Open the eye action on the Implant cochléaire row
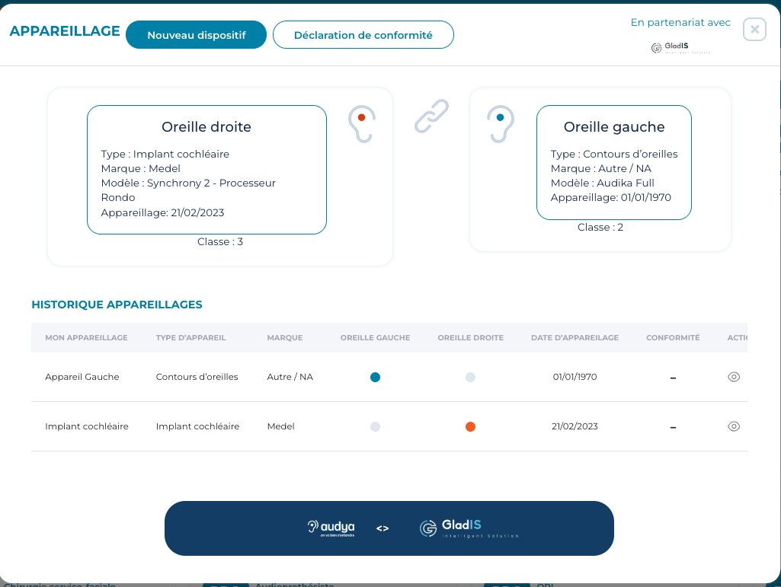The image size is (781, 587). 734,426
